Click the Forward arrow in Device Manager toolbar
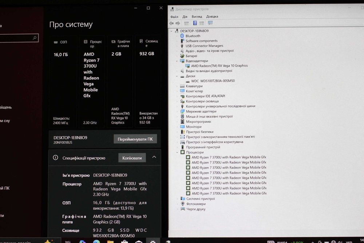 (178, 23)
